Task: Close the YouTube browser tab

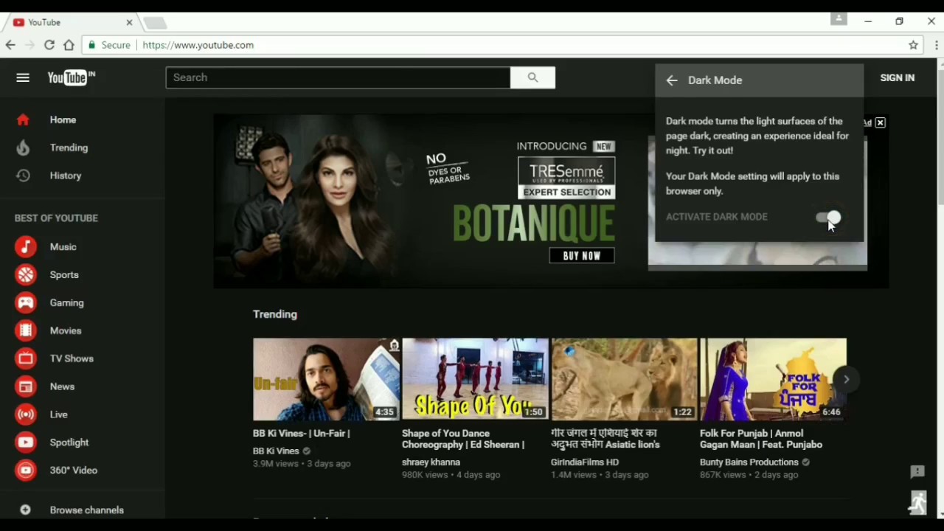Action: click(129, 23)
